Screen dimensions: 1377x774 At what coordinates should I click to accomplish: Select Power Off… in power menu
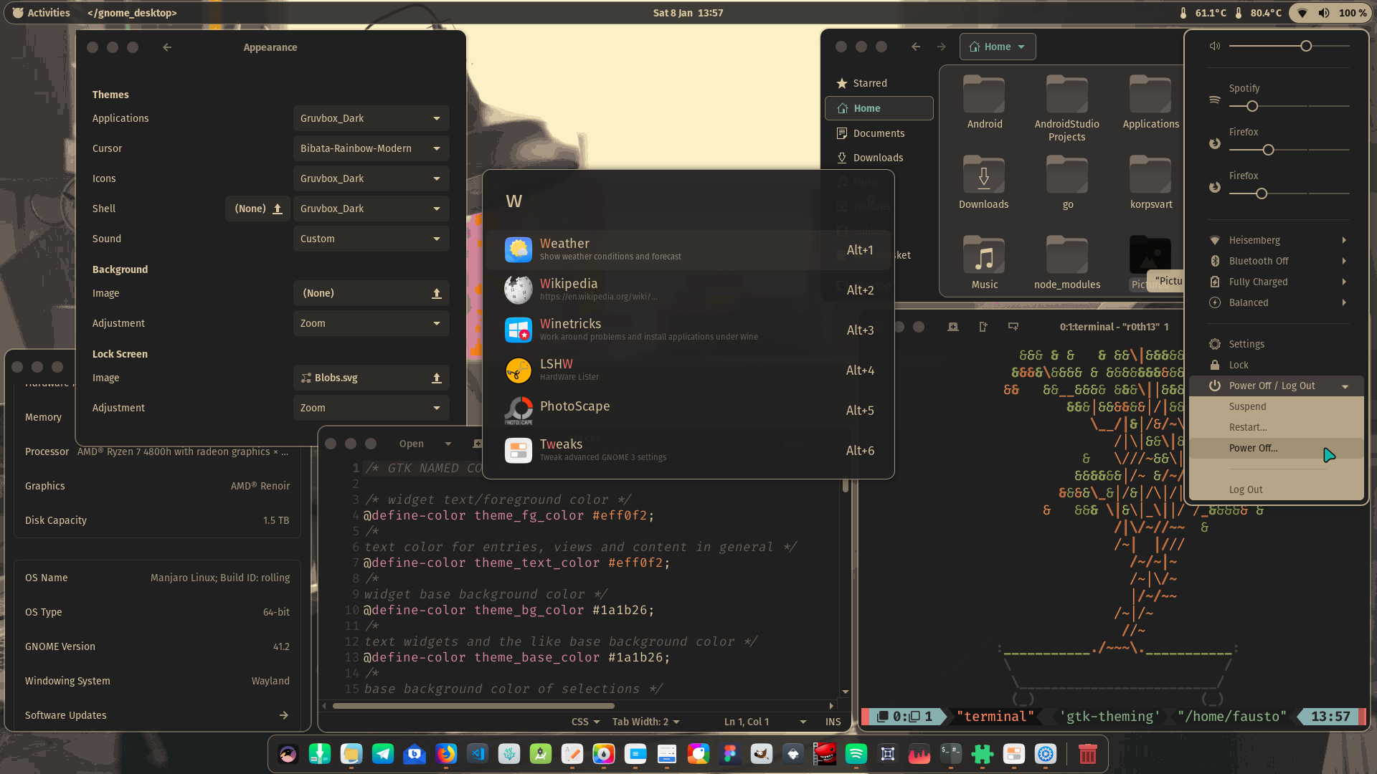1277,448
